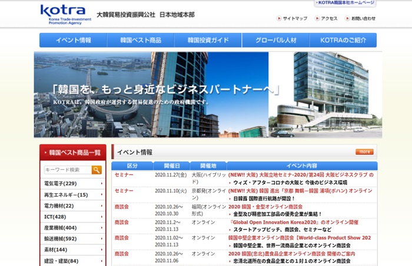
Task: Open the イベント情報 navigation tab
Action: tap(74, 40)
